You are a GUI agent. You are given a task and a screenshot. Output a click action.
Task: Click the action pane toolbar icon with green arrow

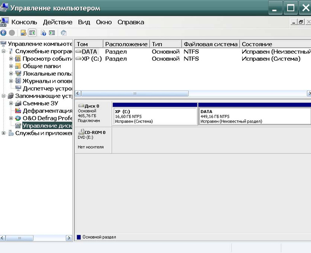click(52, 33)
